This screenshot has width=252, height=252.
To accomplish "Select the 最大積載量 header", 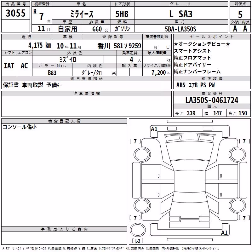I will click(157, 53).
